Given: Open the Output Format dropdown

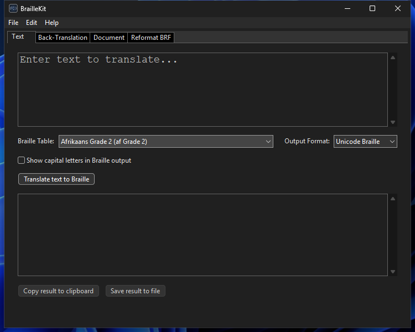Looking at the screenshot, I should click(365, 142).
